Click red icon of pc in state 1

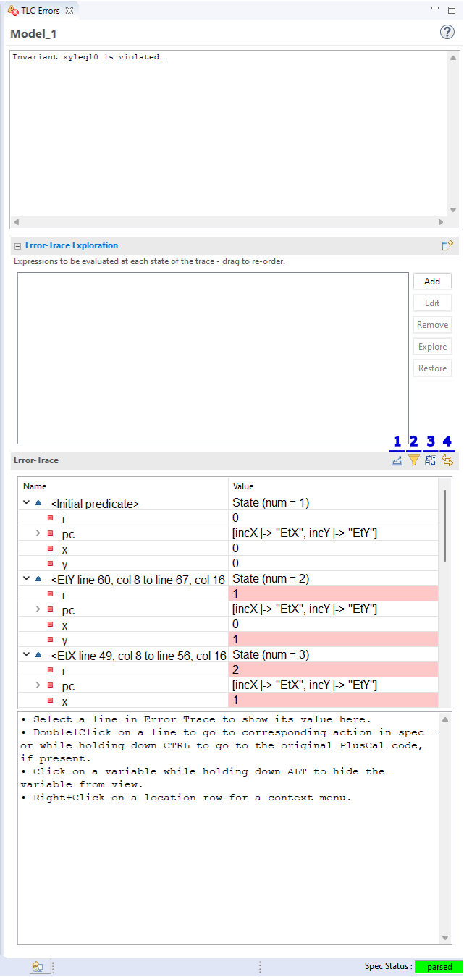click(50, 533)
